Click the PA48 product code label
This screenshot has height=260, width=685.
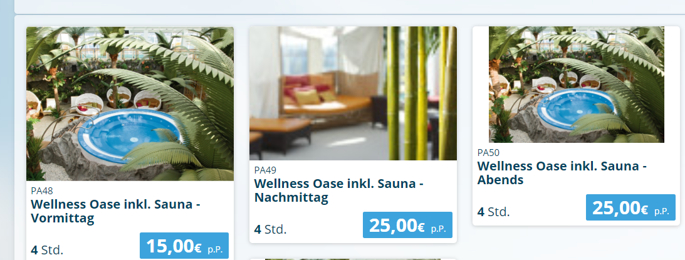(x=42, y=191)
